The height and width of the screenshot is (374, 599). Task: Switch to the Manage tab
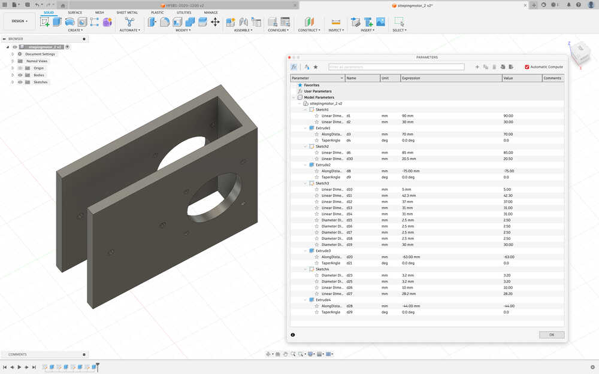click(x=210, y=13)
